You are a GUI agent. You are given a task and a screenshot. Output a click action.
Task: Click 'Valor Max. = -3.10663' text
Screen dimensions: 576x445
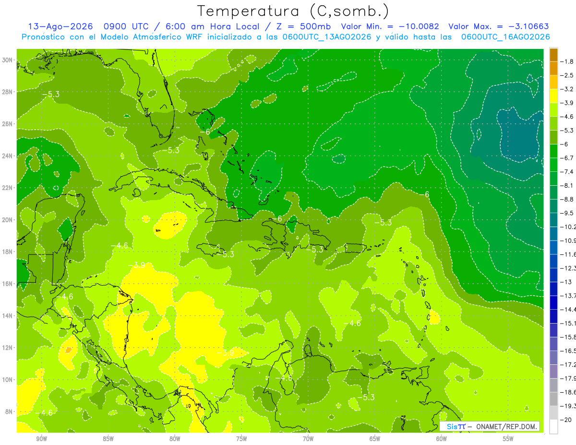(x=499, y=26)
